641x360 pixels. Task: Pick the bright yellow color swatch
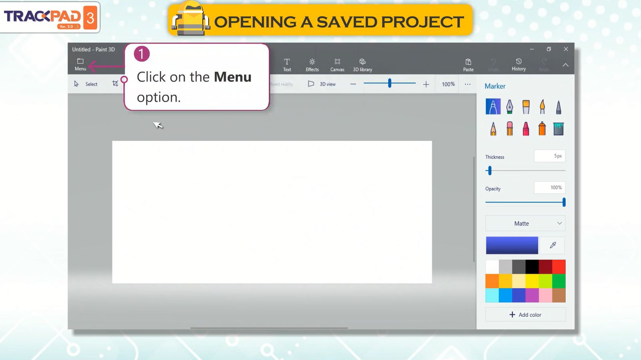coord(532,281)
